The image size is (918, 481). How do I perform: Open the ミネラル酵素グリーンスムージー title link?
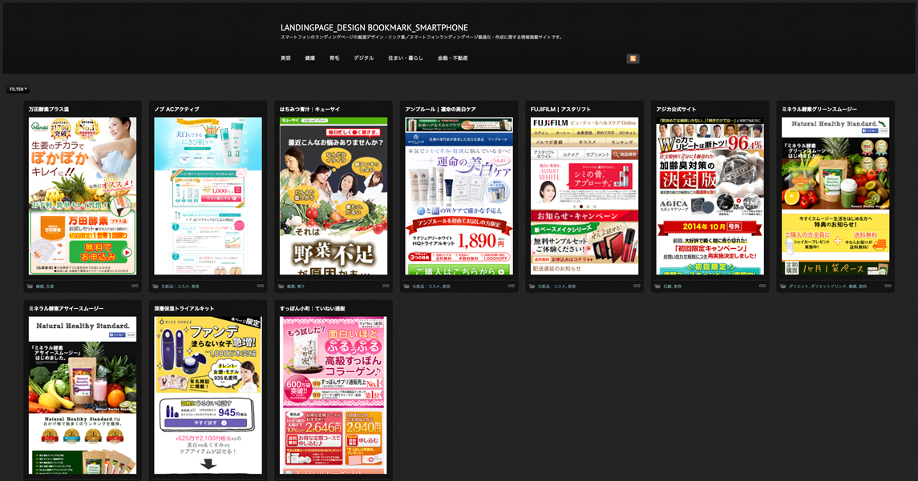click(819, 110)
